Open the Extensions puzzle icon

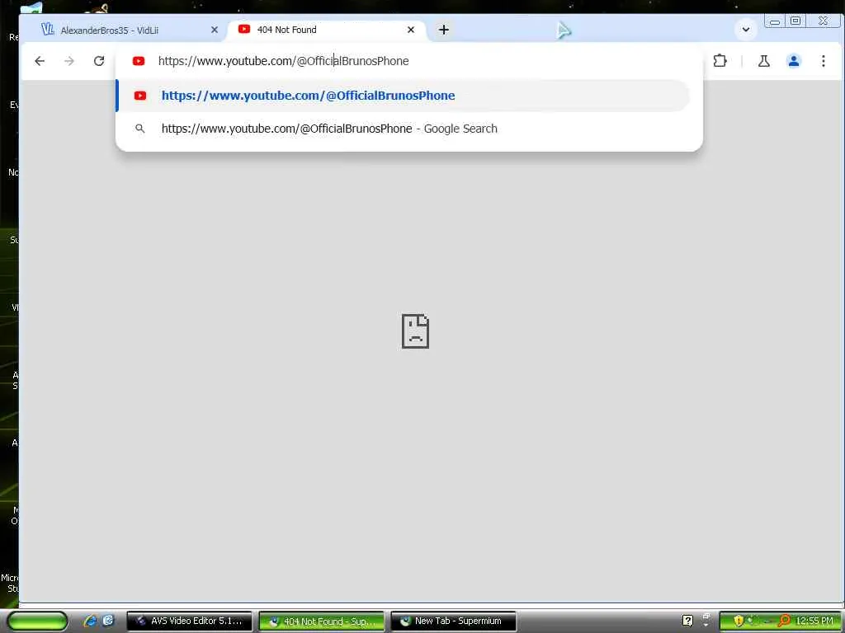(x=720, y=61)
